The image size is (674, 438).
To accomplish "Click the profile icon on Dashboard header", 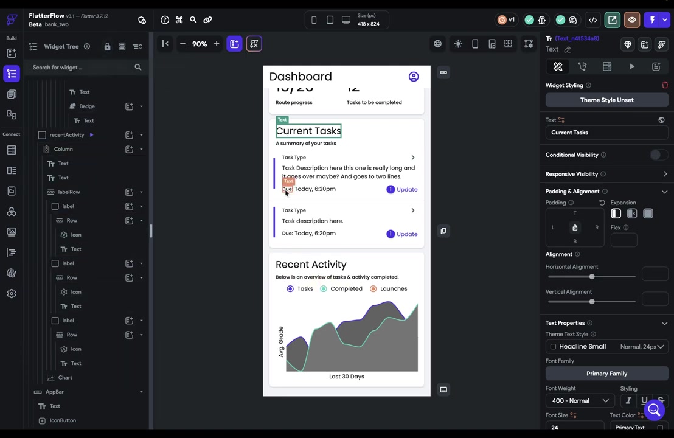I will [414, 77].
